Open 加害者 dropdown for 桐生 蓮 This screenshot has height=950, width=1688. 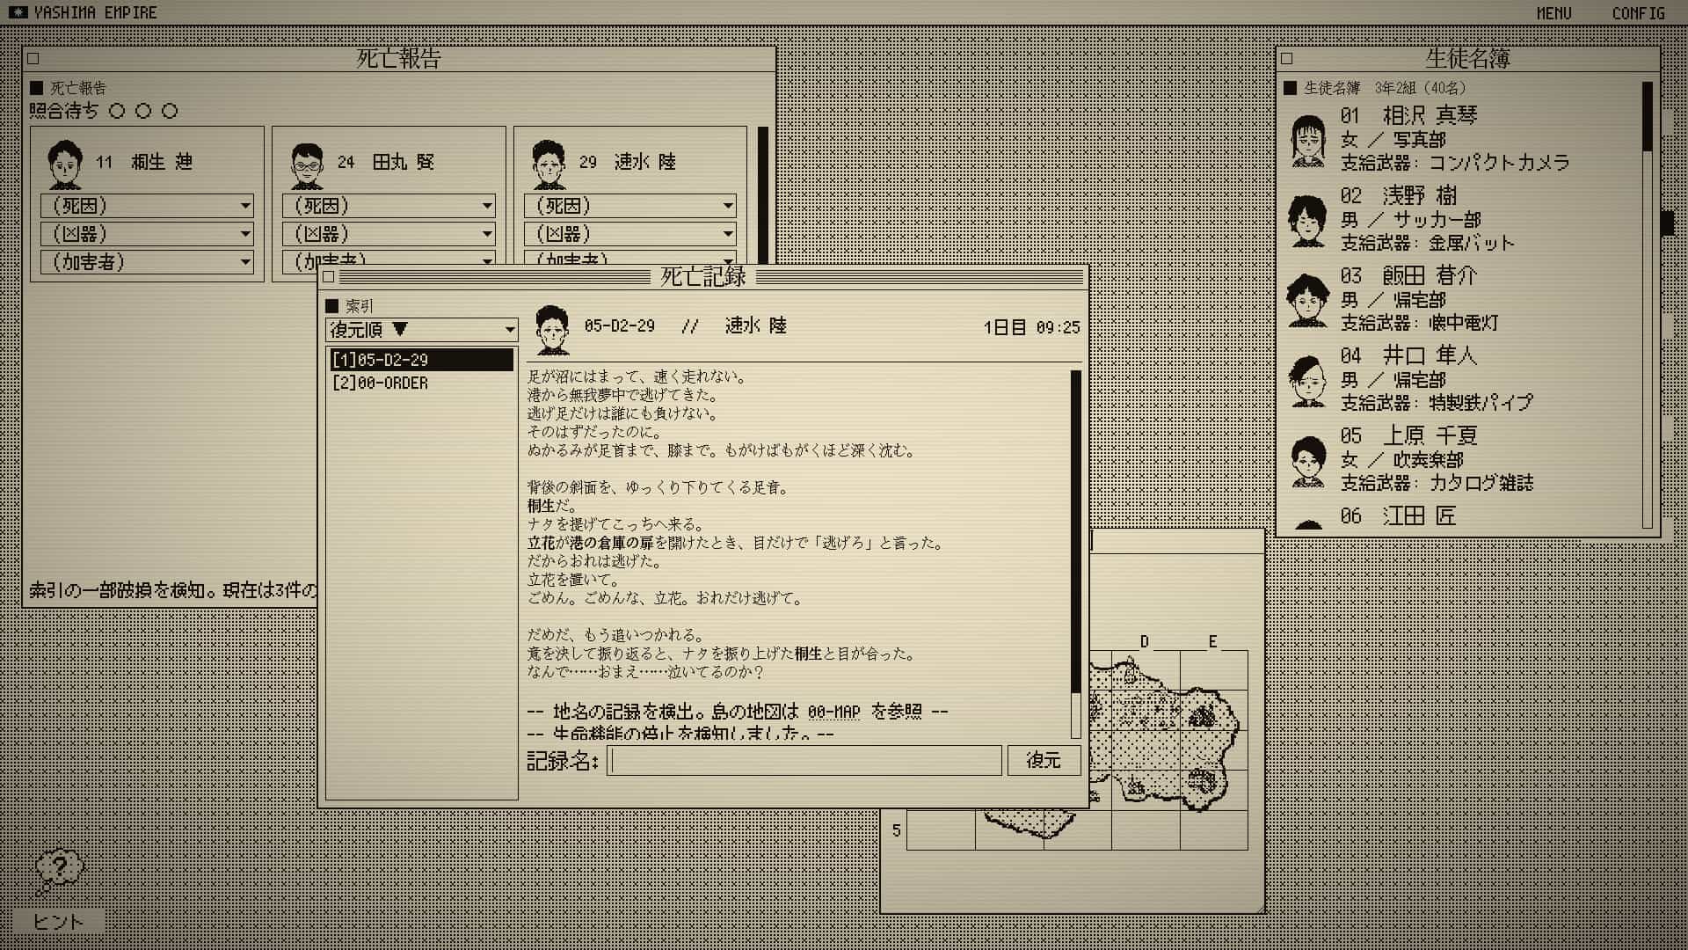[147, 262]
